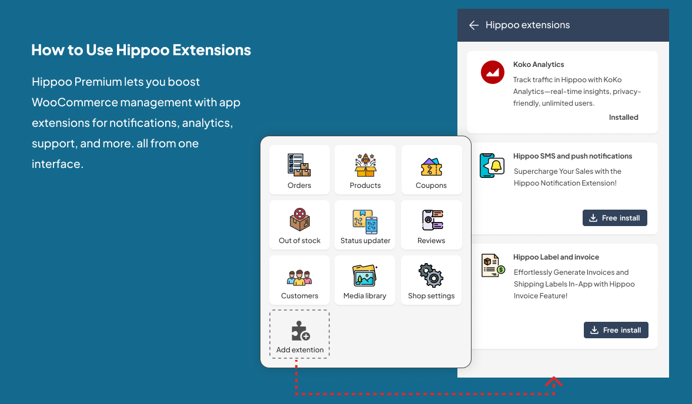
Task: Click the Orders label
Action: pos(299,186)
